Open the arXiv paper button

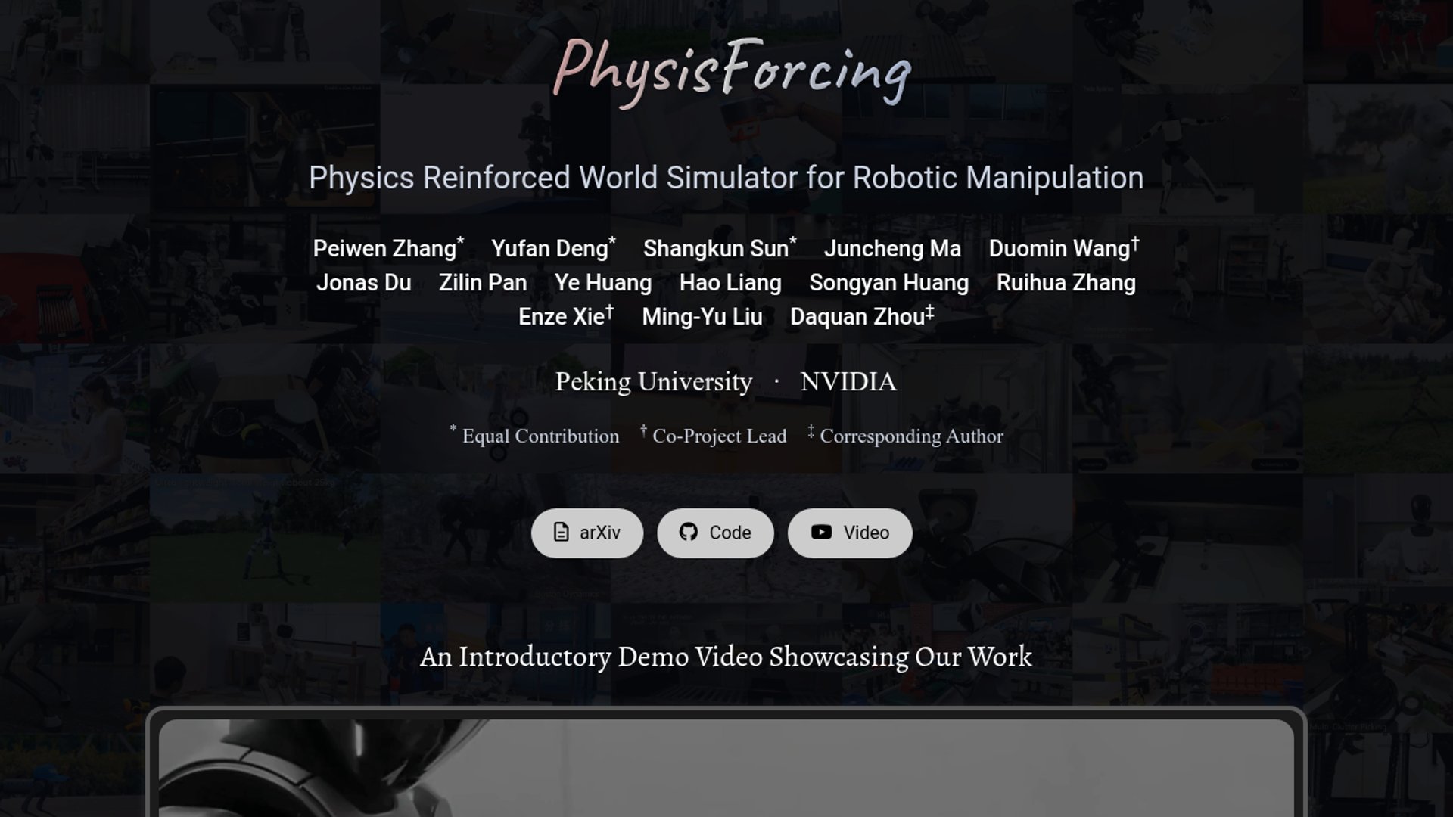tap(587, 533)
